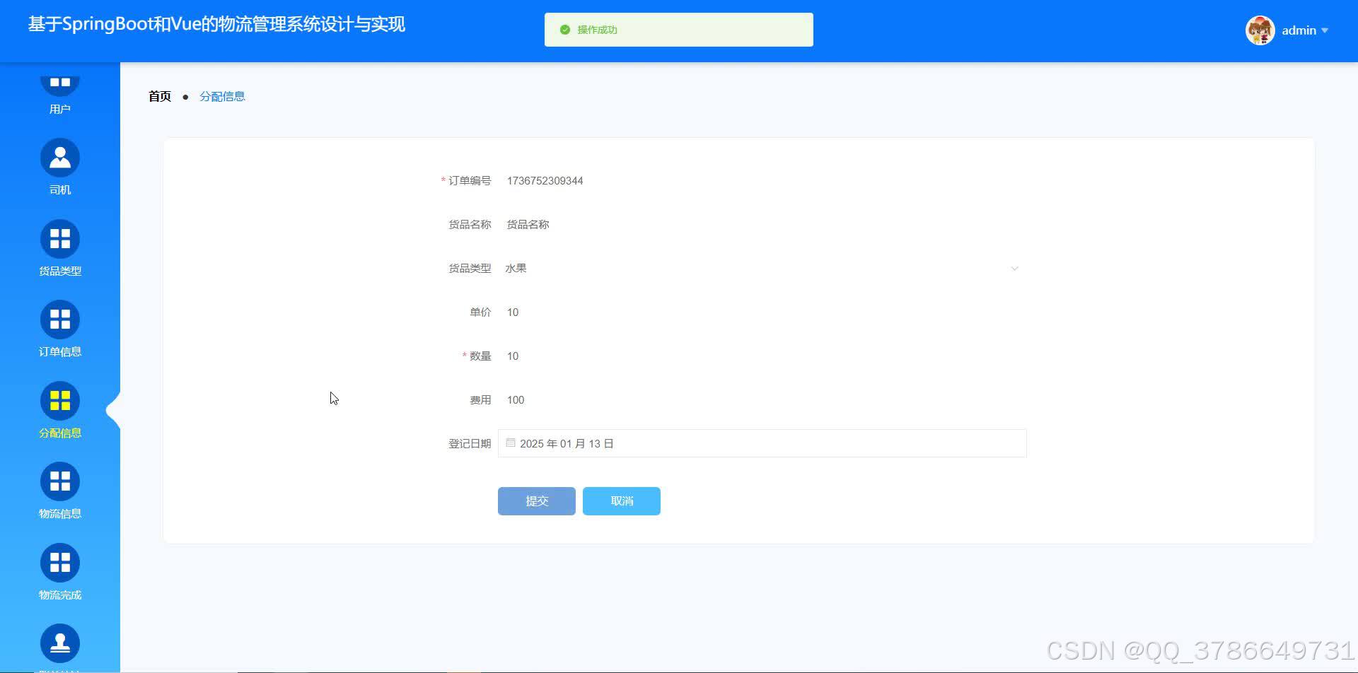Expand the 货品类型 dropdown chevron

1014,269
